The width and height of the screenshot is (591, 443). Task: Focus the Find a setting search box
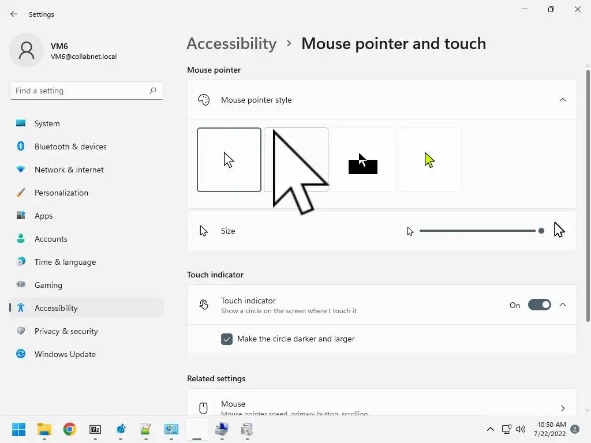click(x=87, y=91)
